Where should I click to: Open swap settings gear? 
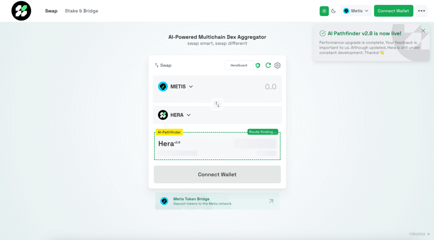tap(277, 65)
